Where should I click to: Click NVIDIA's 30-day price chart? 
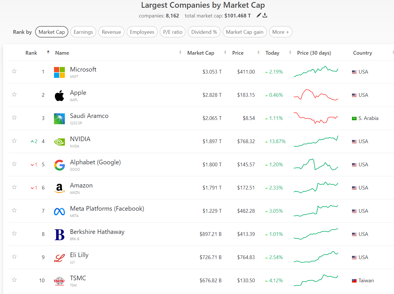pyautogui.click(x=316, y=141)
